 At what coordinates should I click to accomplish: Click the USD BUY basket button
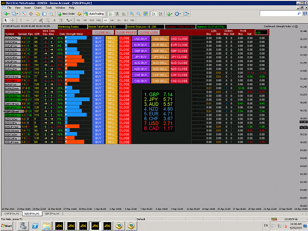[x=140, y=39]
